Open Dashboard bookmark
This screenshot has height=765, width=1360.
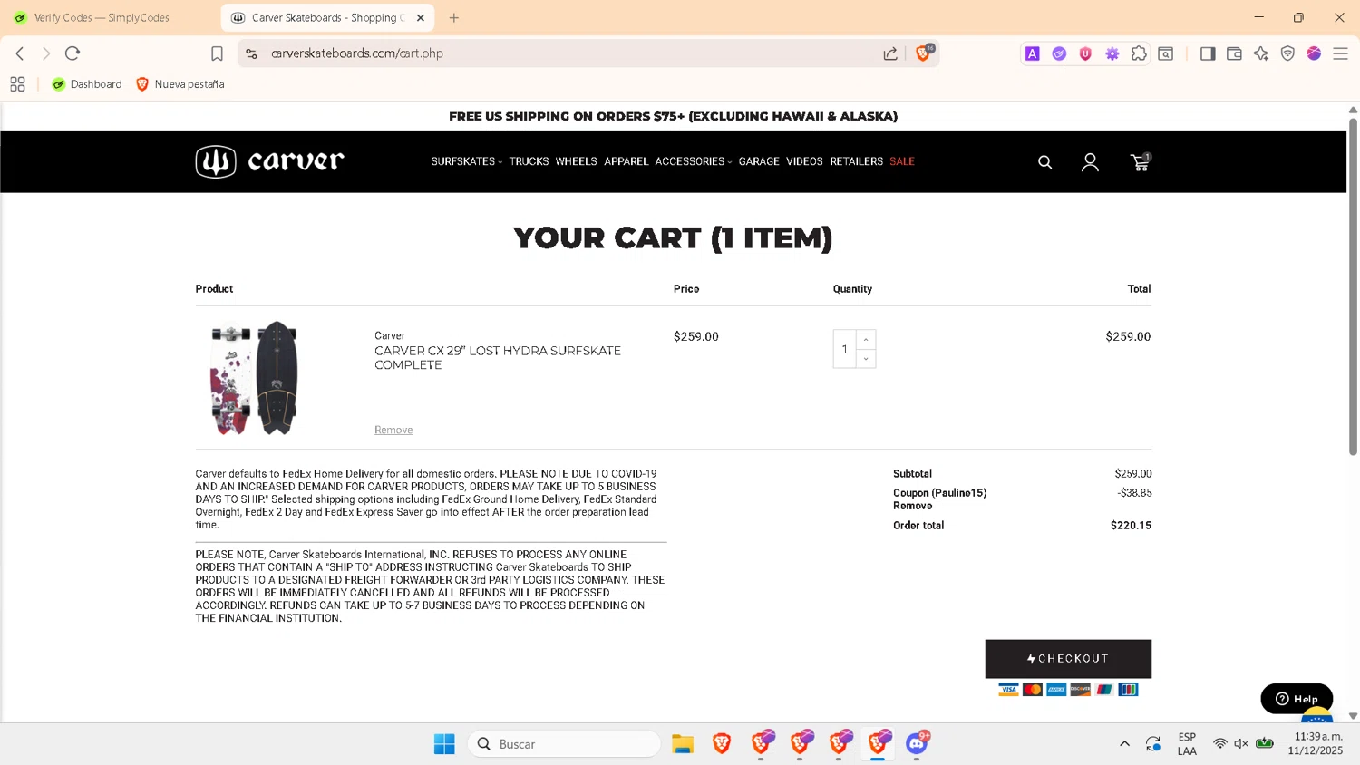point(87,84)
